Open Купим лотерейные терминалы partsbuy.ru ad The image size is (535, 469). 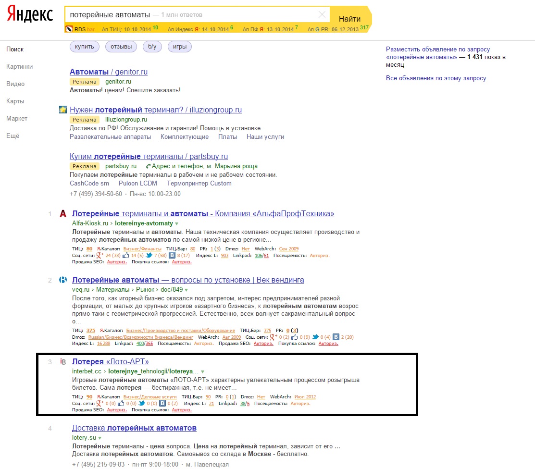coord(149,157)
